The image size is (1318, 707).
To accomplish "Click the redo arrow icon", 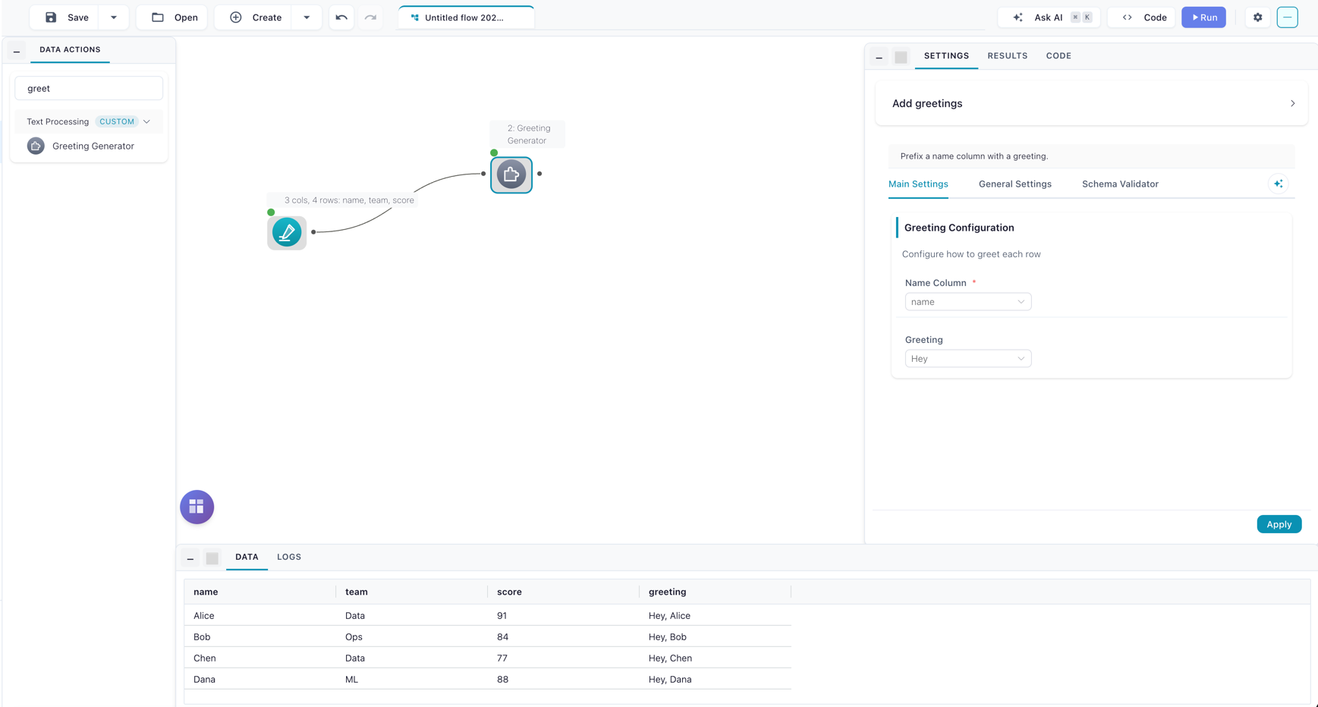I will point(370,17).
